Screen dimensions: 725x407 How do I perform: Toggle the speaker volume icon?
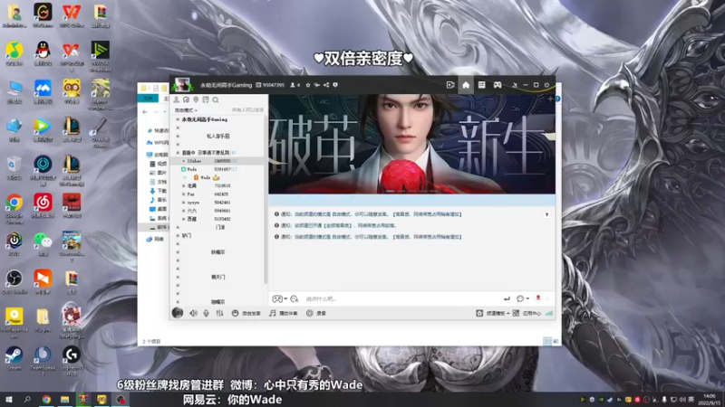click(x=193, y=313)
